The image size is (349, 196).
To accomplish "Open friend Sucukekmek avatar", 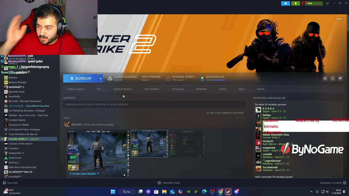I will (x=258, y=169).
